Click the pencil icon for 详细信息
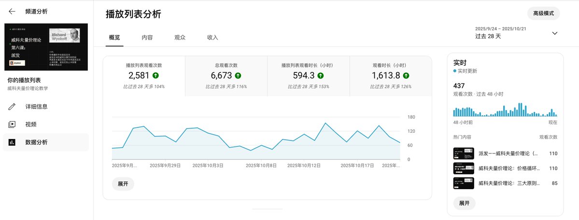579x220 pixels. 12,107
